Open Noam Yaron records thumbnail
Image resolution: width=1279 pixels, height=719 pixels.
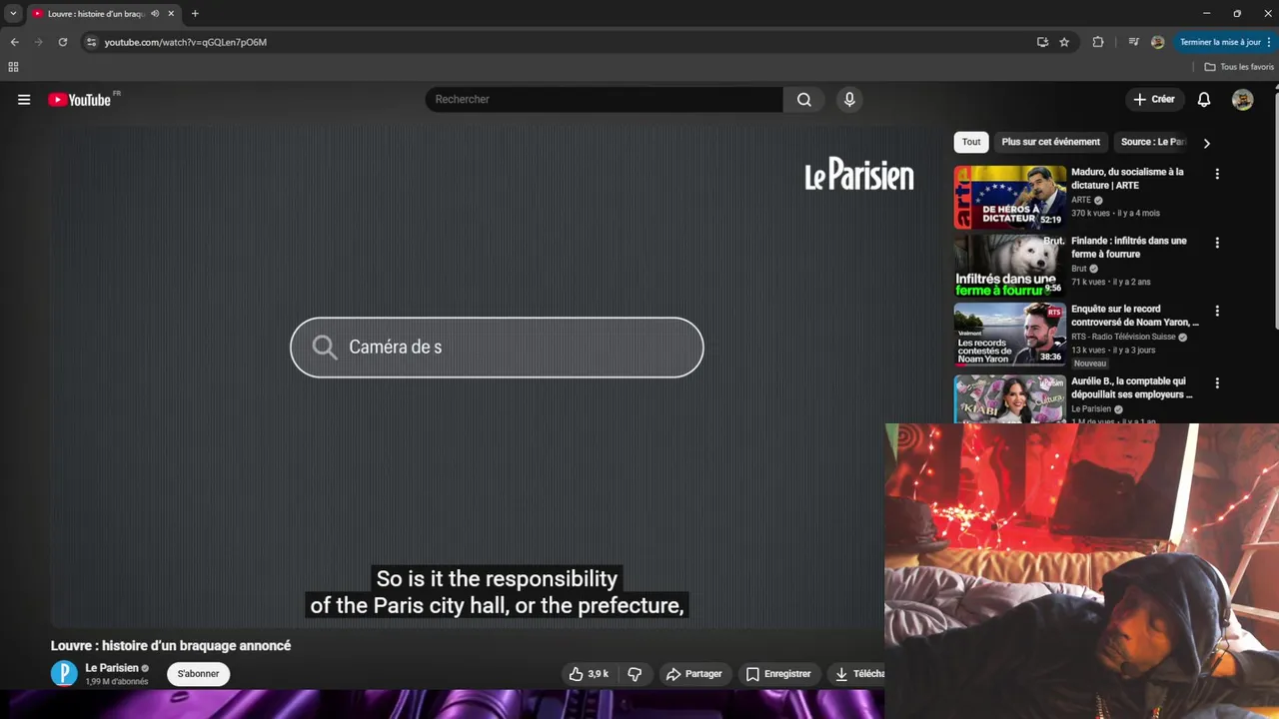1009,335
